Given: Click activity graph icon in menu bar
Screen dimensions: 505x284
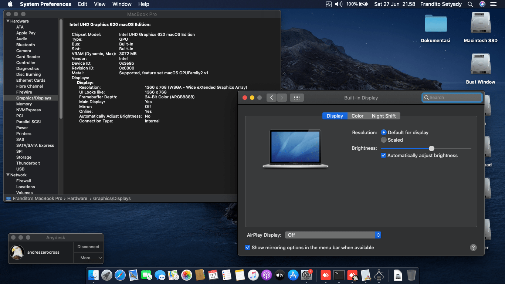Looking at the screenshot, I should pyautogui.click(x=329, y=4).
